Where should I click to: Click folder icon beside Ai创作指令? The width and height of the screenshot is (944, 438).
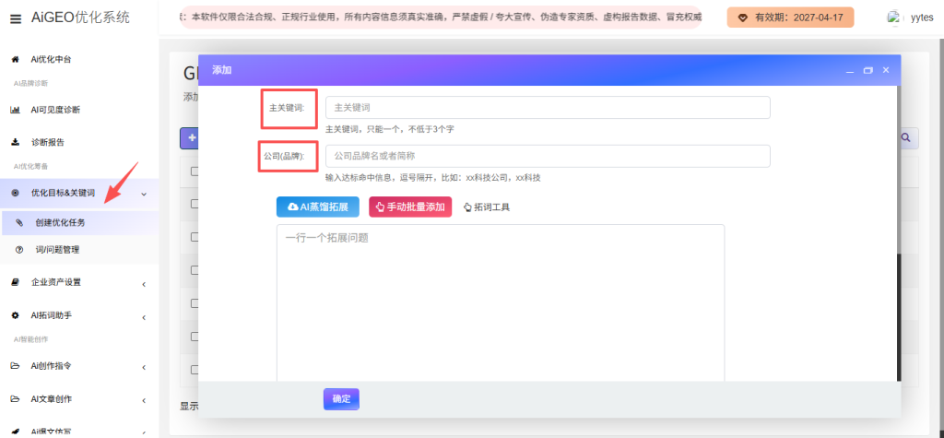15,366
